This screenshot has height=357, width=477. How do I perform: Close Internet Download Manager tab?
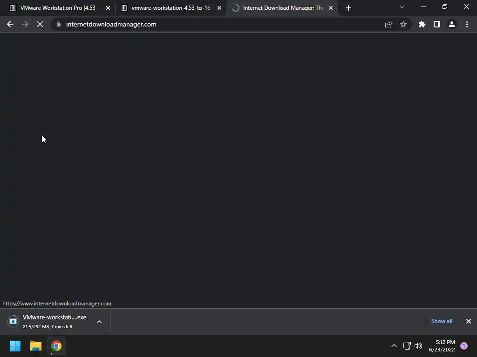[x=331, y=8]
